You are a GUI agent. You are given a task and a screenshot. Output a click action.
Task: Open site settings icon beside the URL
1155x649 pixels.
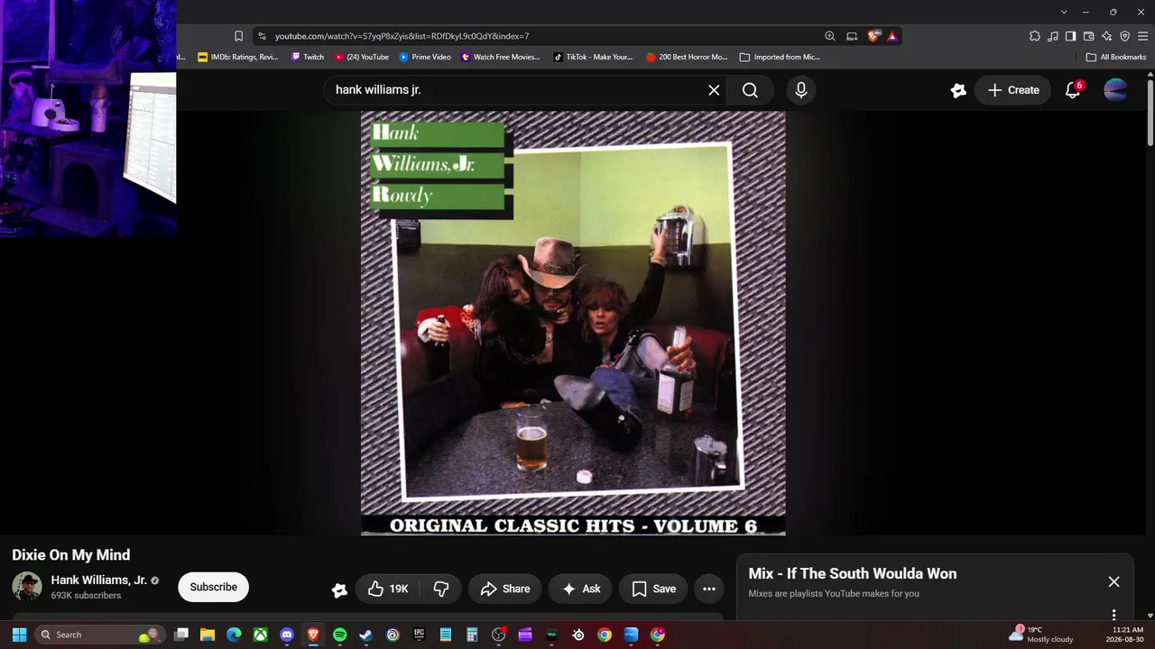tap(262, 36)
